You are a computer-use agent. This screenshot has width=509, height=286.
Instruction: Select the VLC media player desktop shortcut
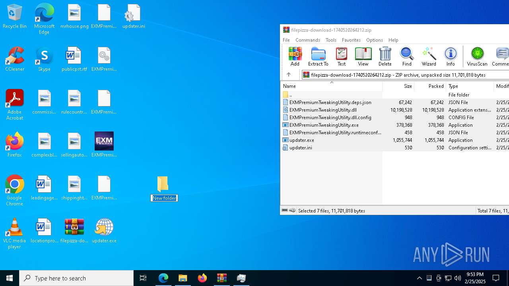click(x=15, y=234)
